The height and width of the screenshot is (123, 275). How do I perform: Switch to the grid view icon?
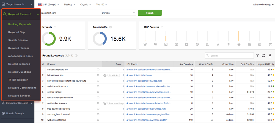pos(263,56)
